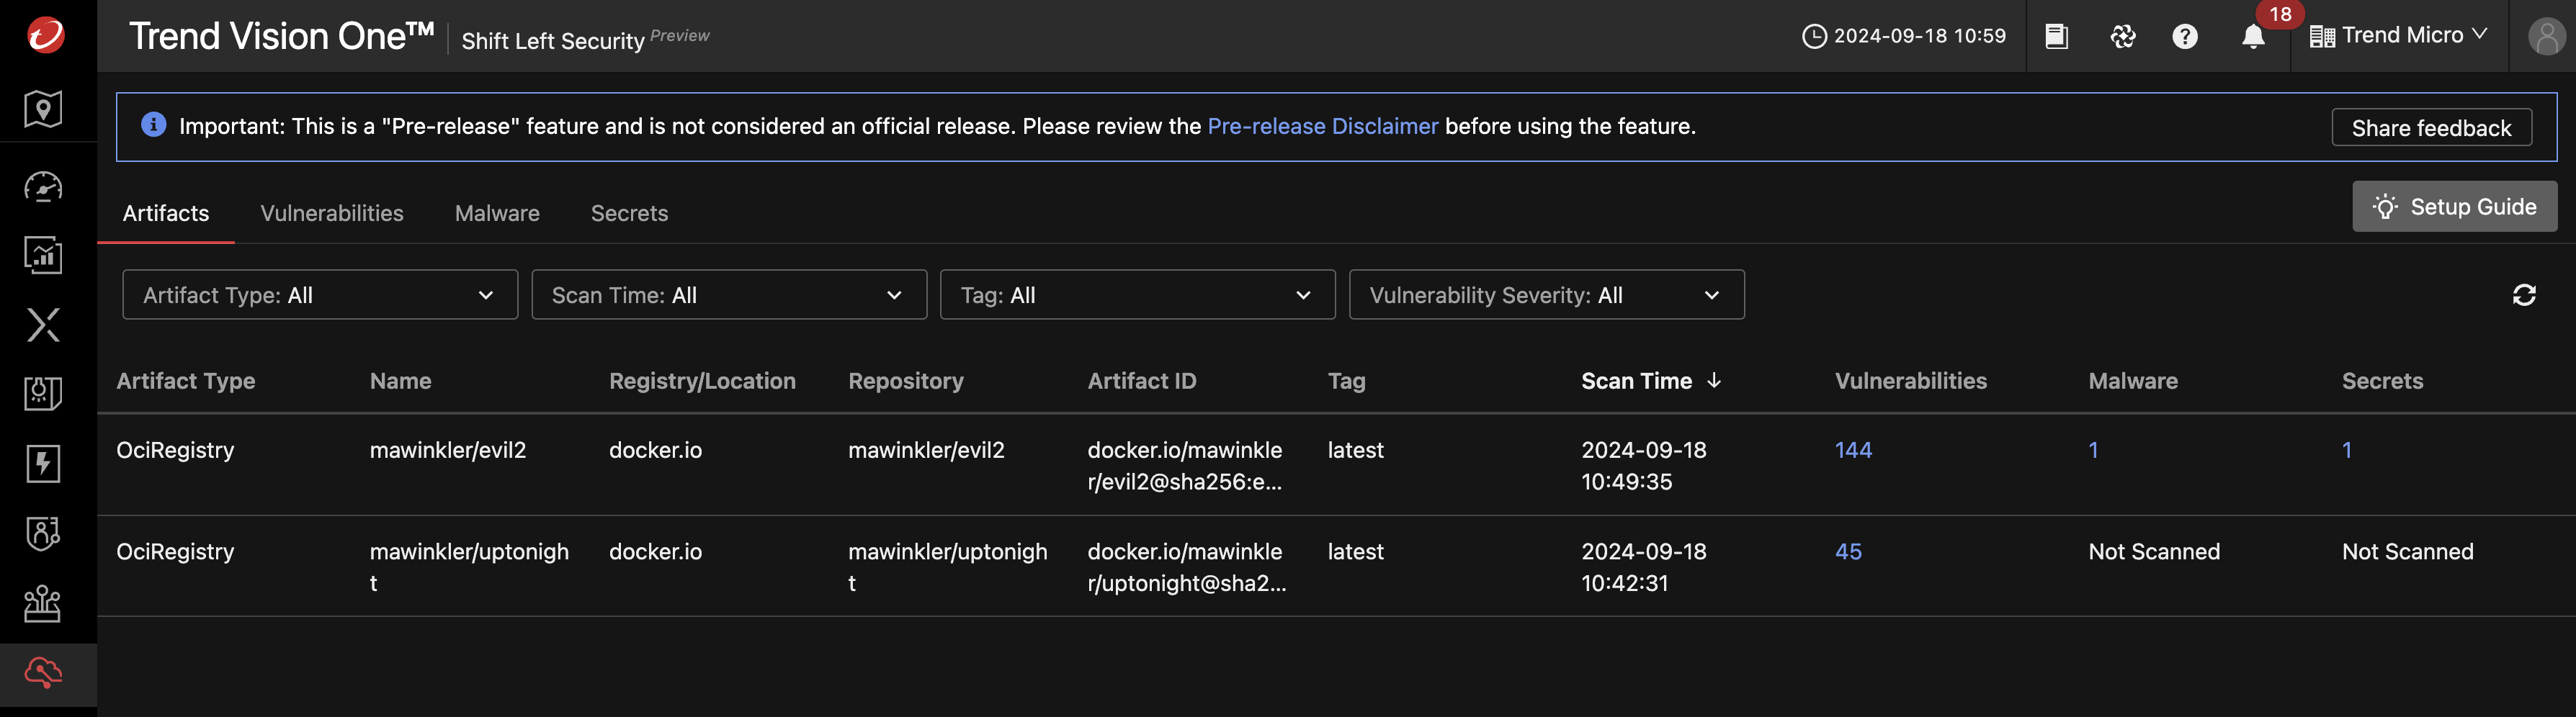Click the Shift Left Security title
Viewport: 2576px width, 717px height.
pos(553,41)
